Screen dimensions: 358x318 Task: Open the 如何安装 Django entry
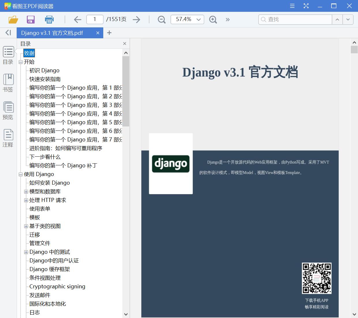pyautogui.click(x=50, y=183)
